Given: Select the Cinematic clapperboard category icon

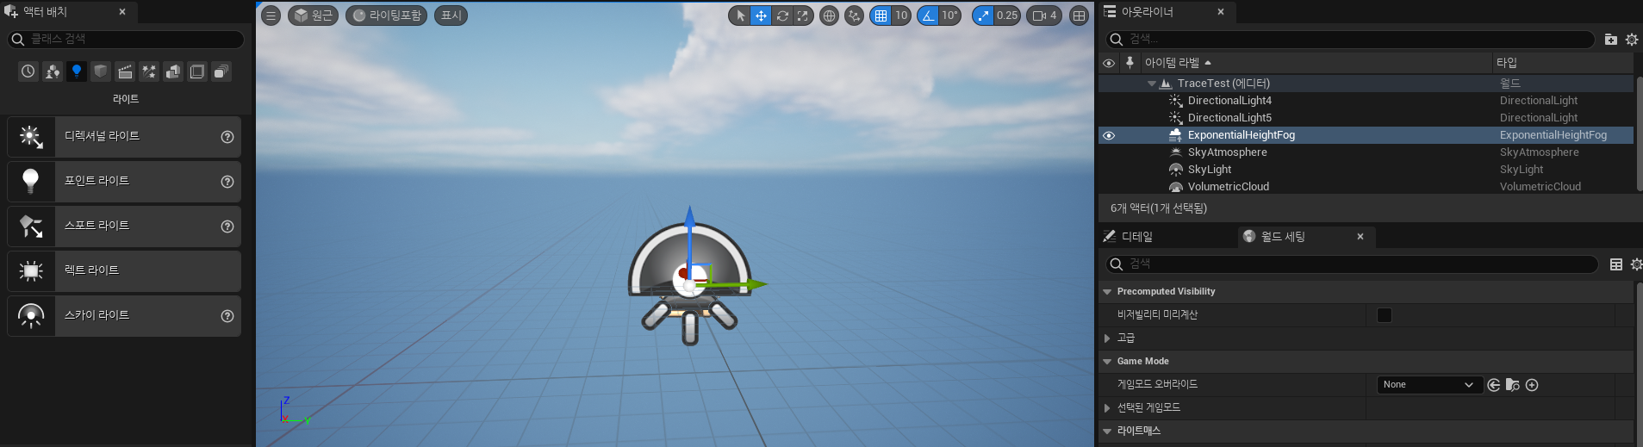Looking at the screenshot, I should click(125, 71).
